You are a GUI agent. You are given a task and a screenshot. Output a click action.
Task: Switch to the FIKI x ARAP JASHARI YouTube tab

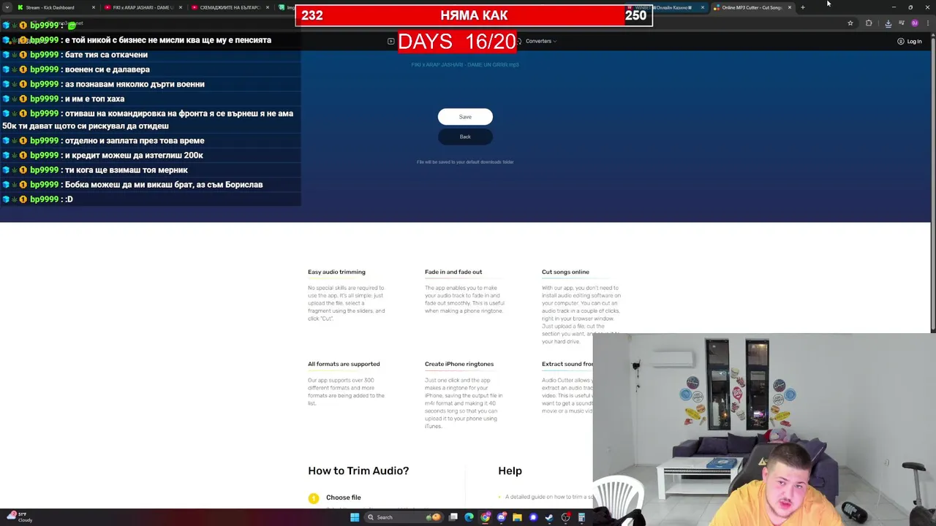143,7
